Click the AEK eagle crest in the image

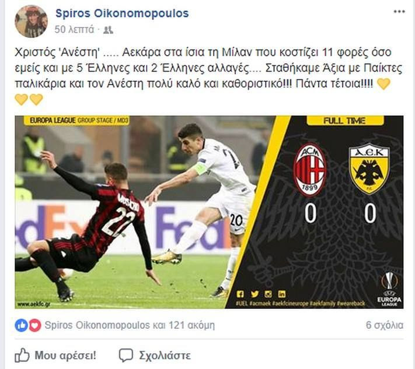tap(369, 168)
